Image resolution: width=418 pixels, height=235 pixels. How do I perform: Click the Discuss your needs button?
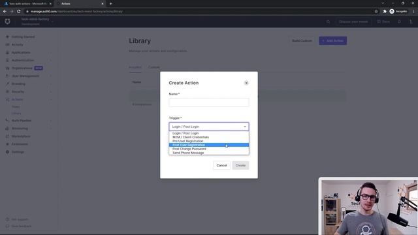(353, 22)
